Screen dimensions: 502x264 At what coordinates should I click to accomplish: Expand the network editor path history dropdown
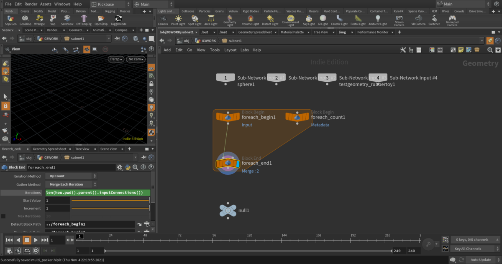pyautogui.click(x=482, y=40)
